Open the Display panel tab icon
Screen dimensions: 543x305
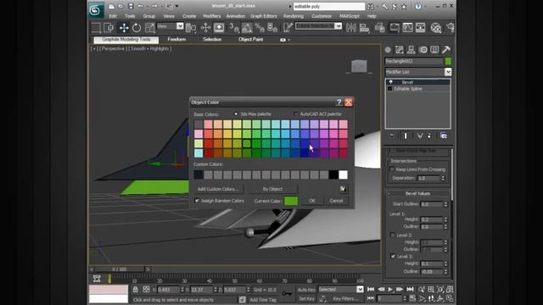coord(434,50)
